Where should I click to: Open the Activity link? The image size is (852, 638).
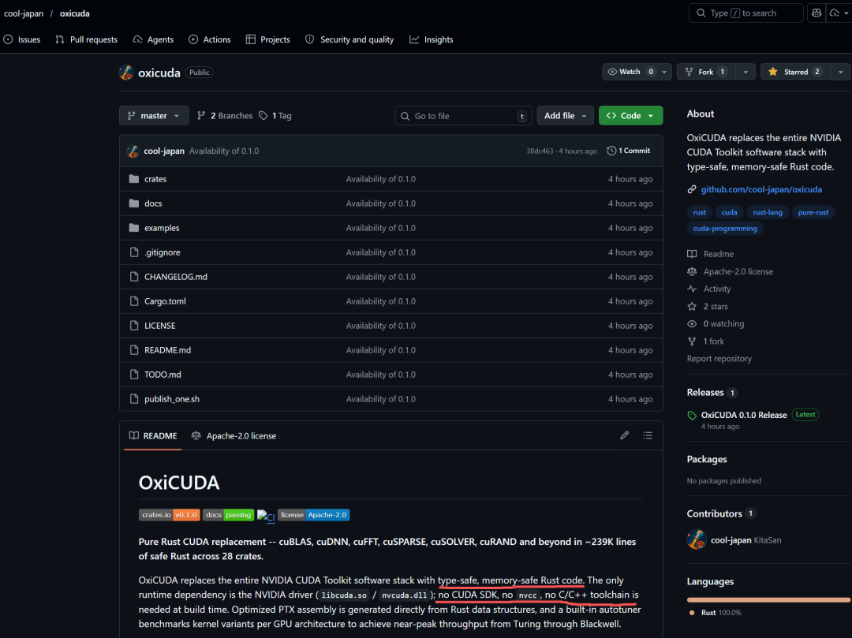[709, 289]
